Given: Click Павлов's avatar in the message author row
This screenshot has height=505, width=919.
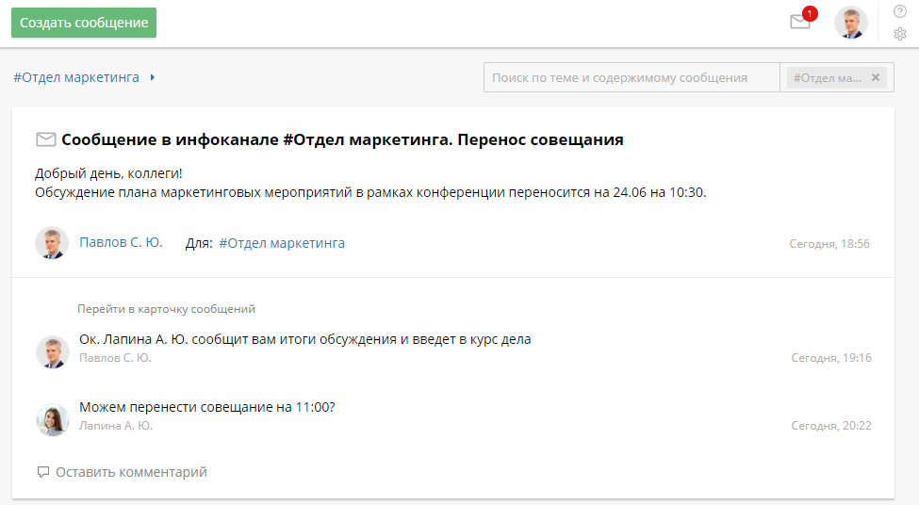Looking at the screenshot, I should pyautogui.click(x=52, y=243).
